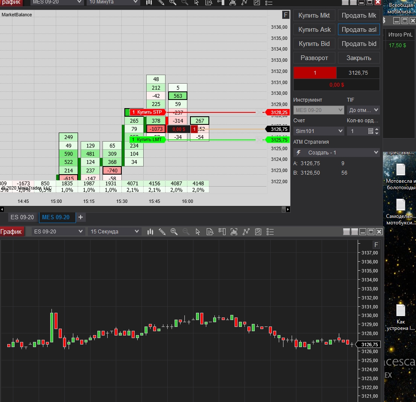Viewport: 416px width, 402px height.
Task: Click zoom out icon in MES chart toolbar
Action: pos(185,3)
